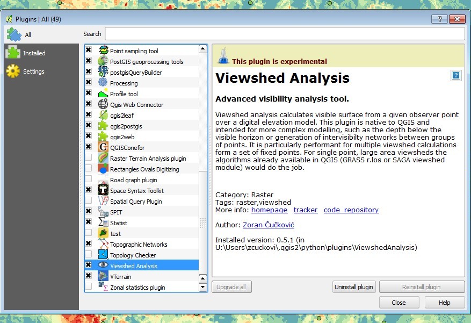Click the qgis2leaf leaf icon
The height and width of the screenshot is (323, 471).
[x=103, y=115]
